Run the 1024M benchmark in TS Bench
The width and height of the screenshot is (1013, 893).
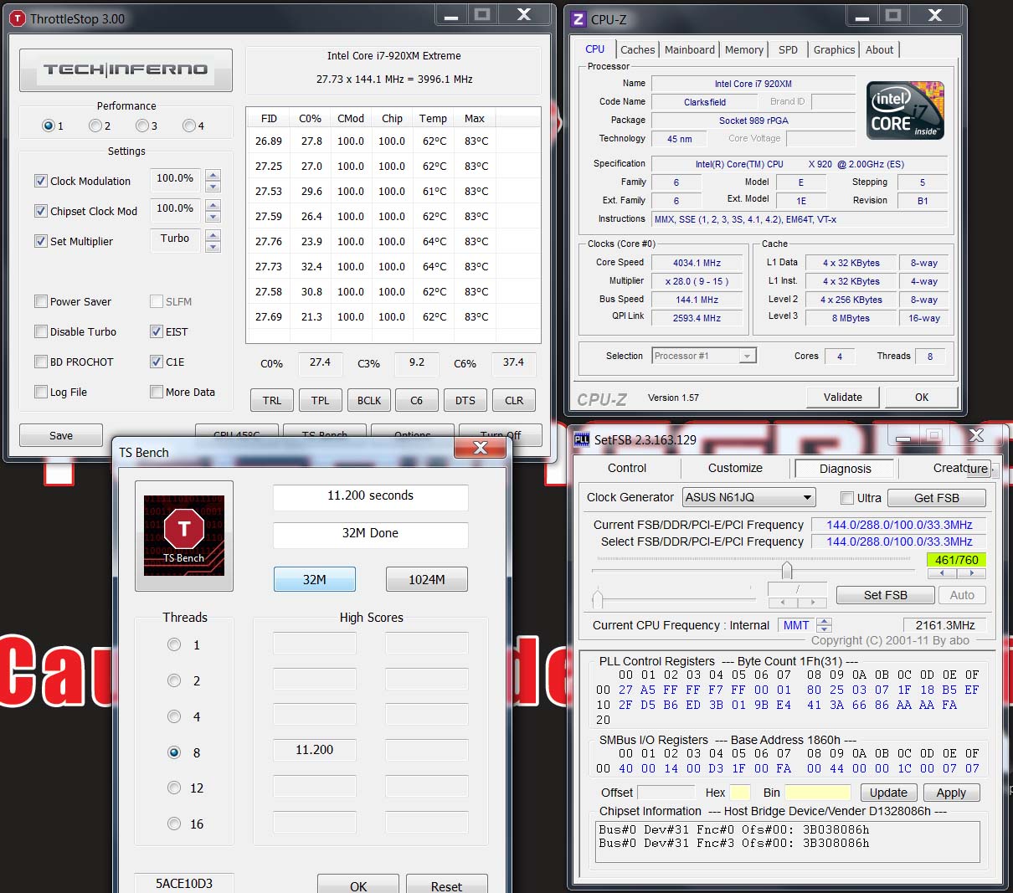tap(427, 579)
